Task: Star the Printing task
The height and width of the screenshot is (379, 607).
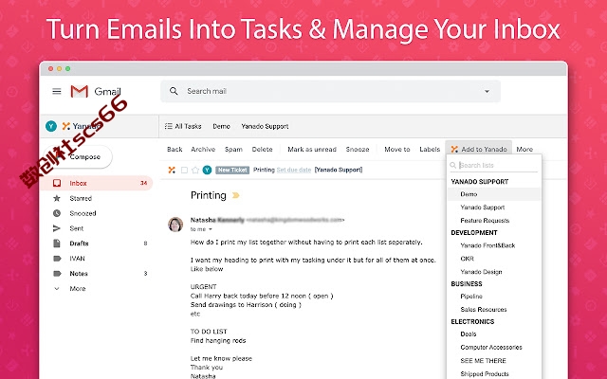Action: [195, 170]
